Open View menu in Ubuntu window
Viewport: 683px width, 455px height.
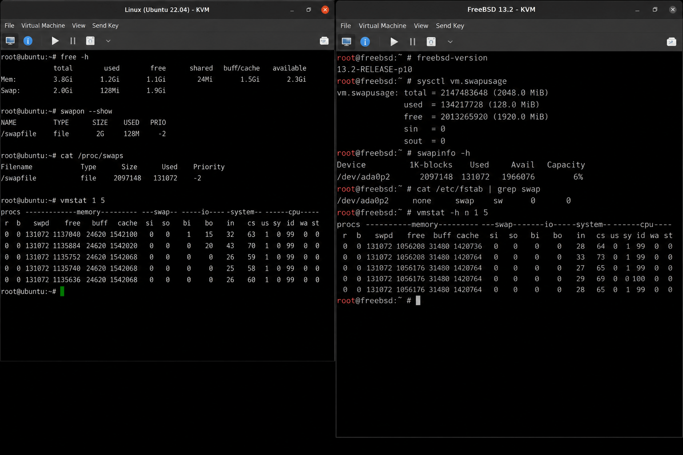click(79, 25)
